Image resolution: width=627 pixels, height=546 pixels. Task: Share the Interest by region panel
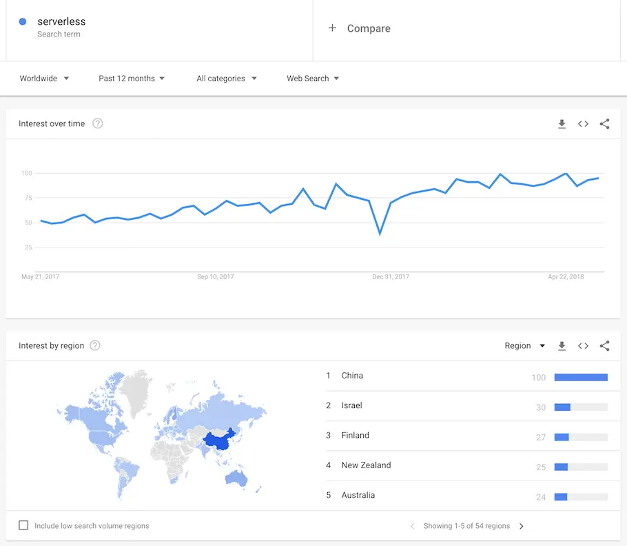[604, 345]
